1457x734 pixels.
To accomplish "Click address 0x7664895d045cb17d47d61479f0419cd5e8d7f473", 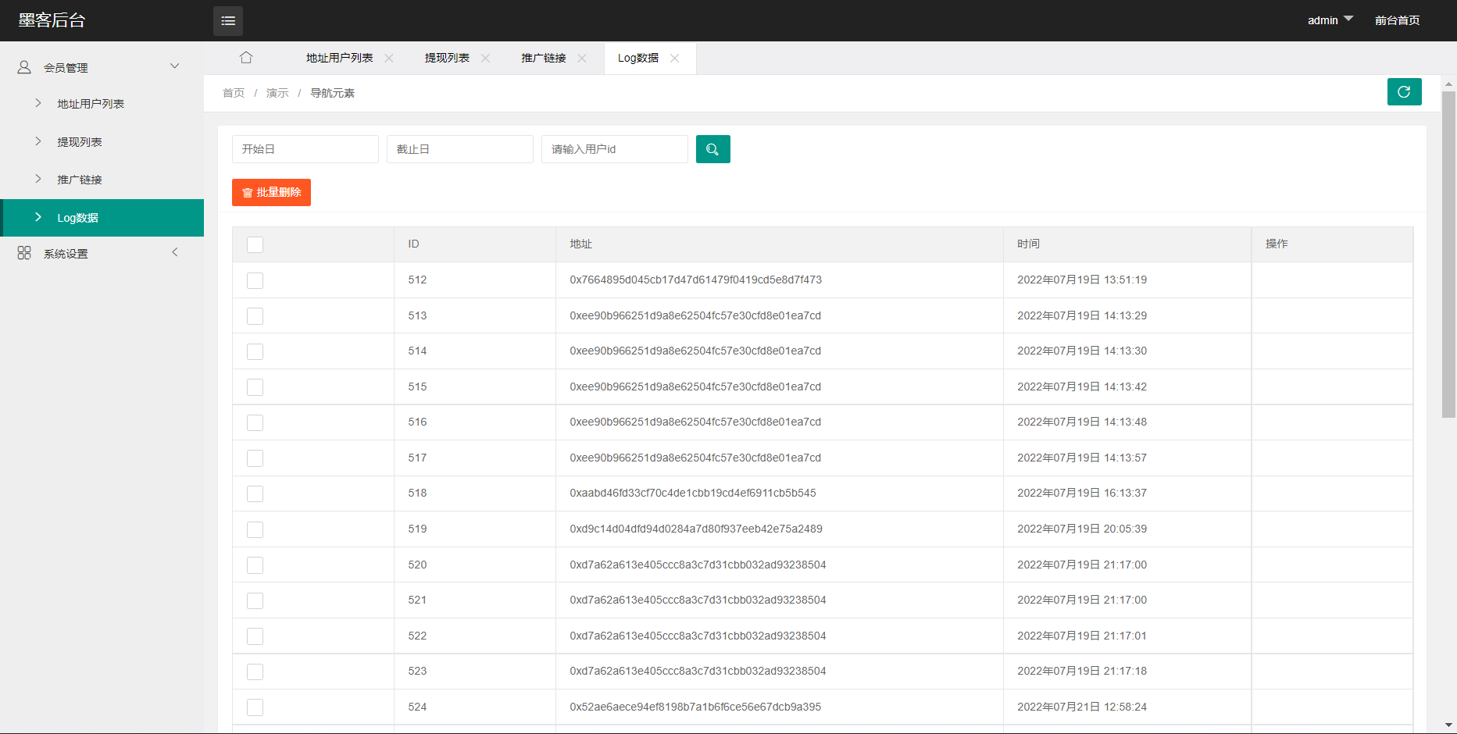I will coord(696,280).
